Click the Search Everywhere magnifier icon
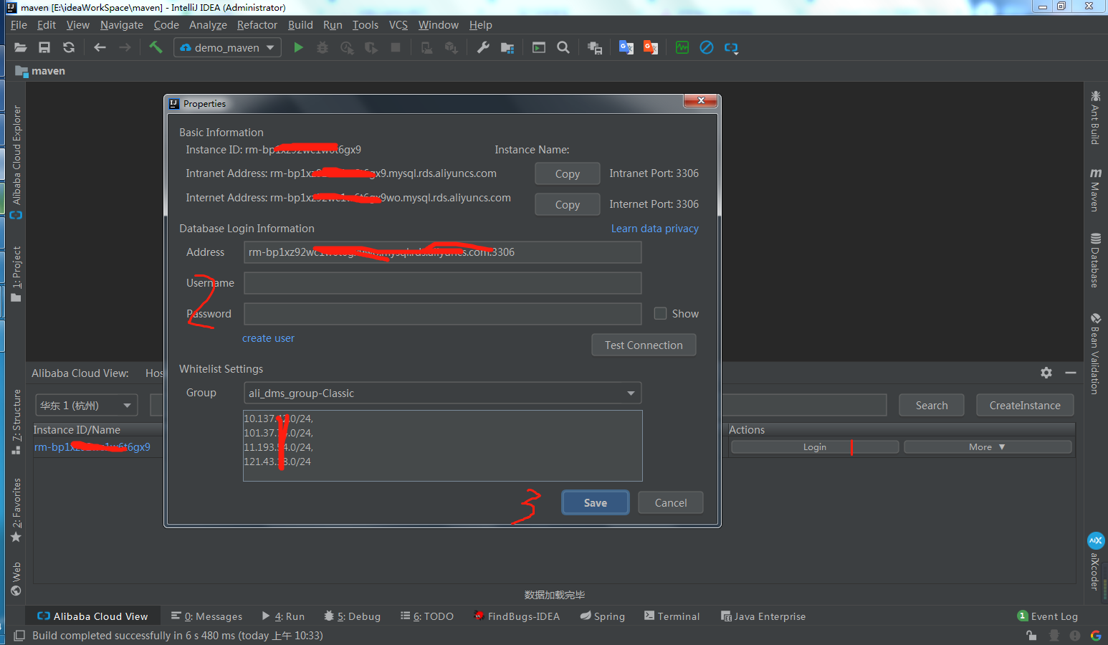 click(x=563, y=47)
